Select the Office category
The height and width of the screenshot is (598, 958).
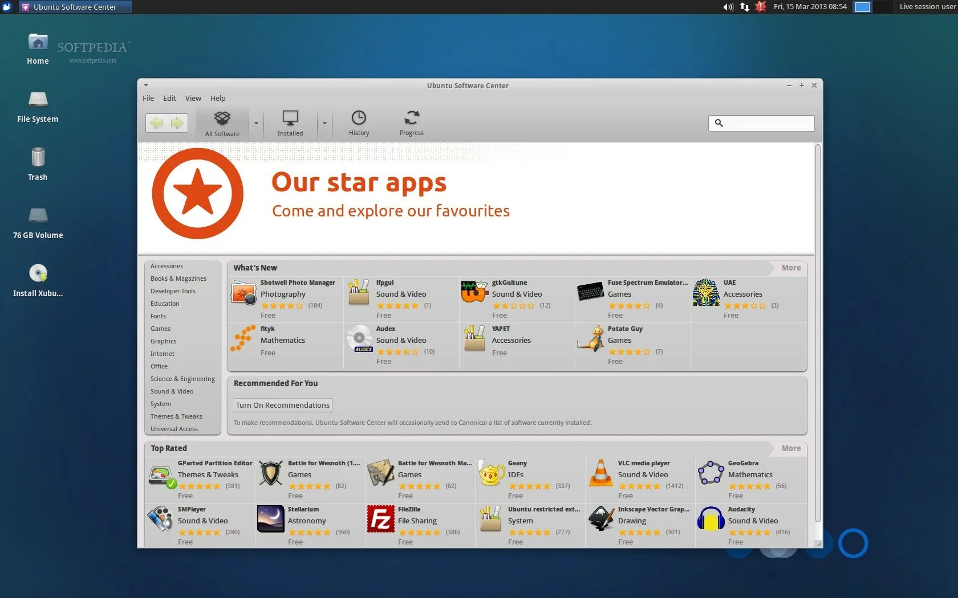(159, 366)
